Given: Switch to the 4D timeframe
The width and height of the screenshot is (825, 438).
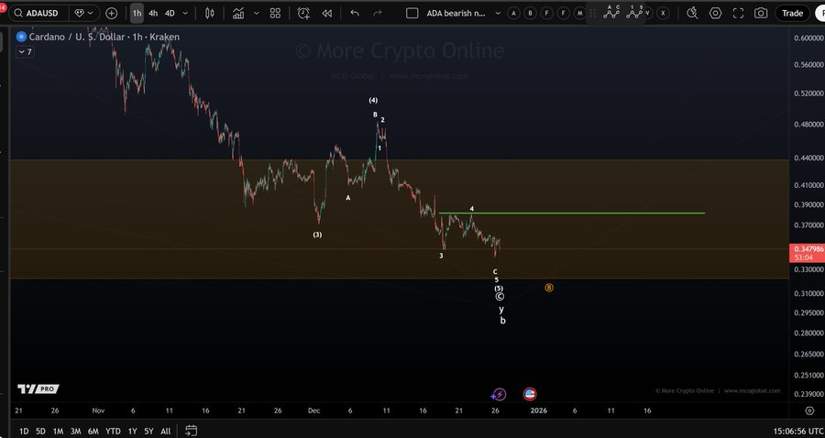Looking at the screenshot, I should [170, 13].
